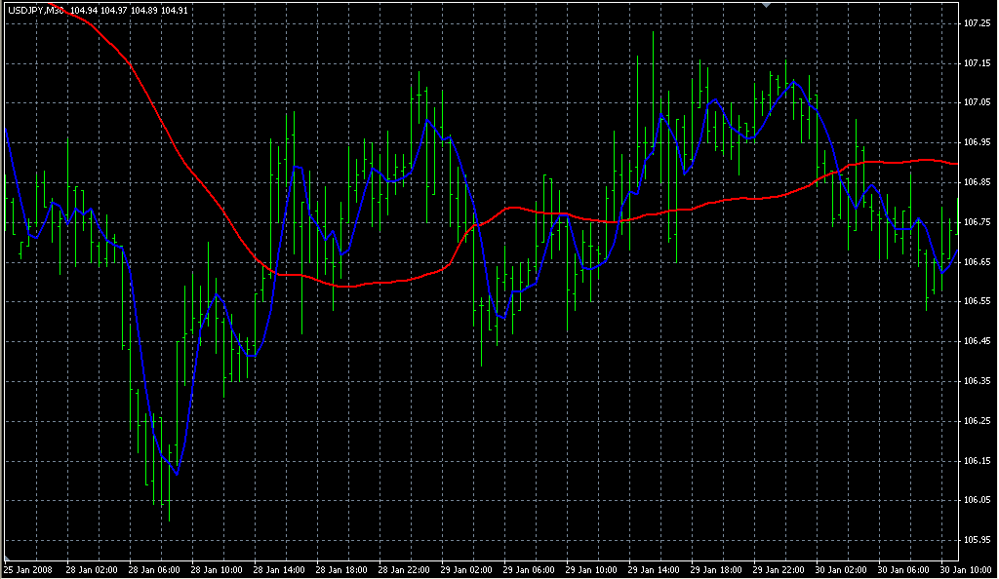The image size is (999, 579).
Task: Click the 106.15 price scale label
Action: pyautogui.click(x=977, y=460)
